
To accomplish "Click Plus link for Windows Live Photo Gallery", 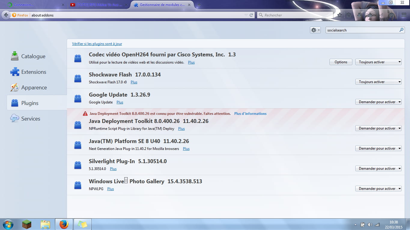I will [111, 189].
